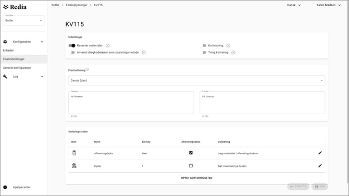Click the Hjælpecenter info icon
The image size is (349, 196).
click(5, 187)
